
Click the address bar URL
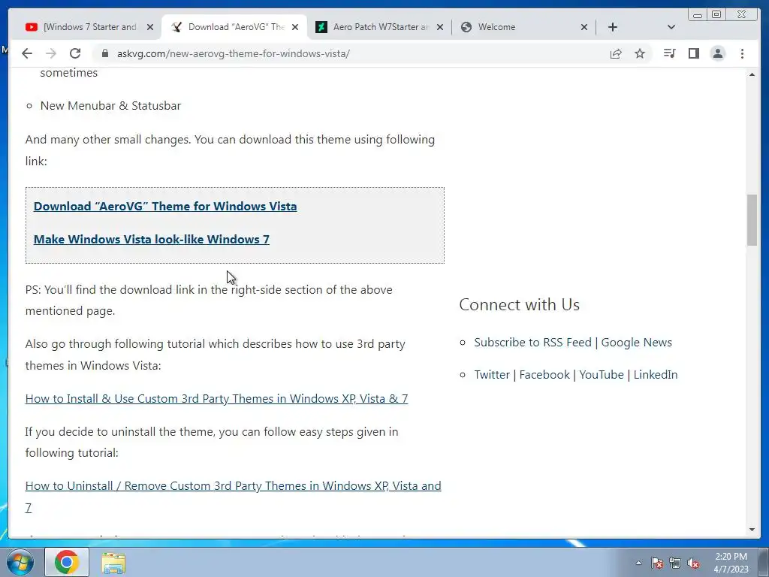(234, 53)
